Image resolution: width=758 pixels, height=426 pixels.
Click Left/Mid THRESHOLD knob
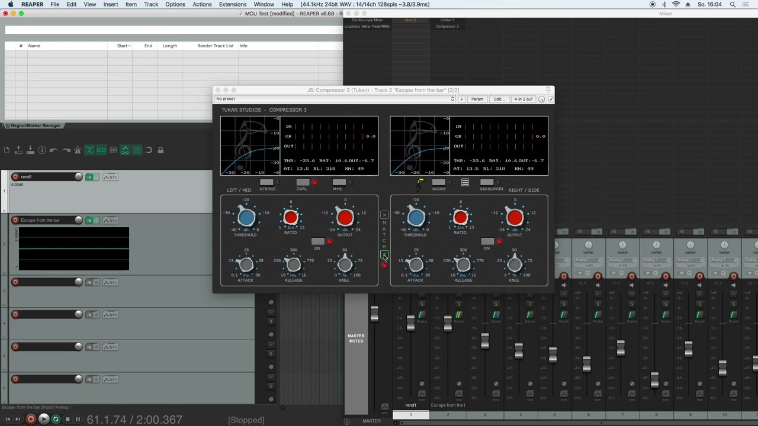[246, 217]
